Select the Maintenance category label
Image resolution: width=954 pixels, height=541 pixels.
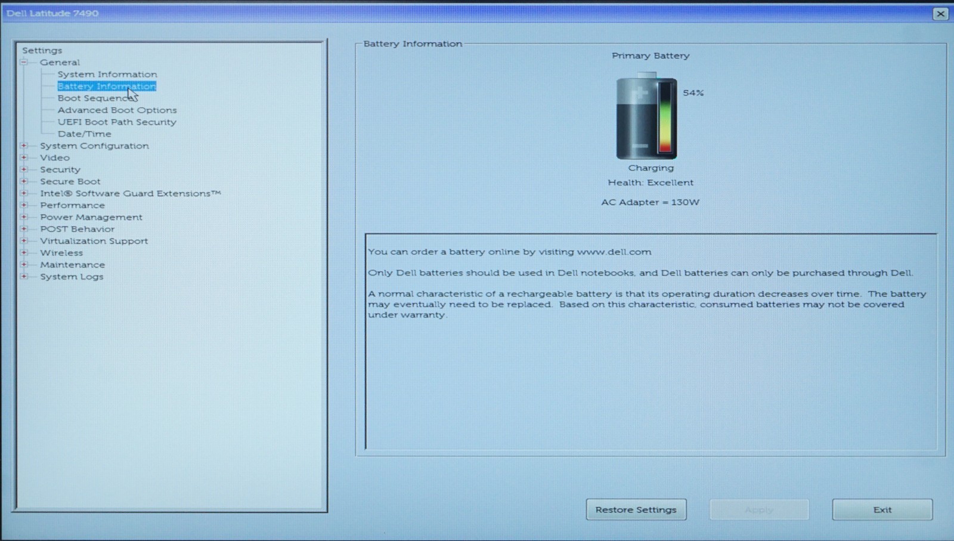72,265
